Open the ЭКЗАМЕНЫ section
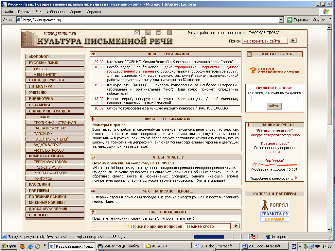The height and width of the screenshot is (251, 335). click(55, 105)
